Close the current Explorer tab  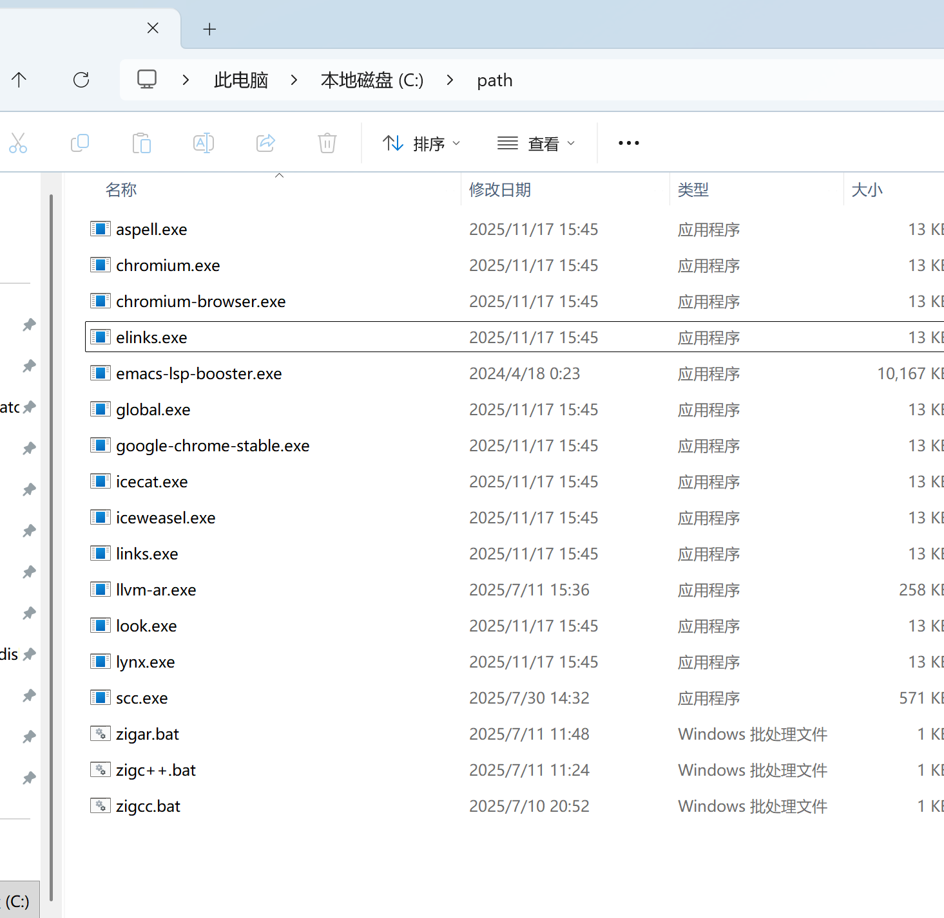(153, 28)
